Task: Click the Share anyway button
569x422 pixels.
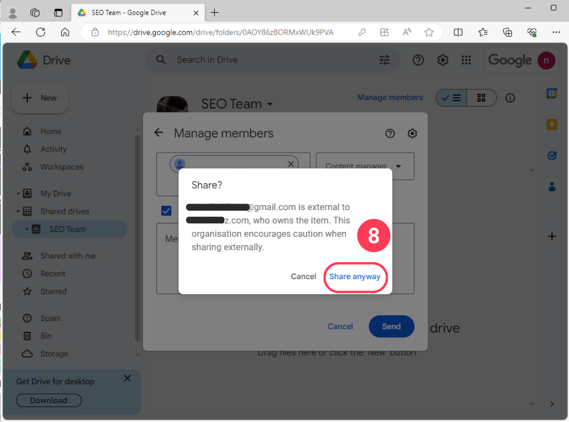Action: (x=355, y=276)
